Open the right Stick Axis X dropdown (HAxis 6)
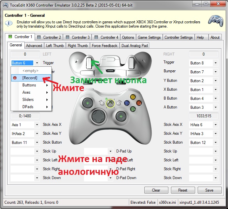 click(x=215, y=125)
